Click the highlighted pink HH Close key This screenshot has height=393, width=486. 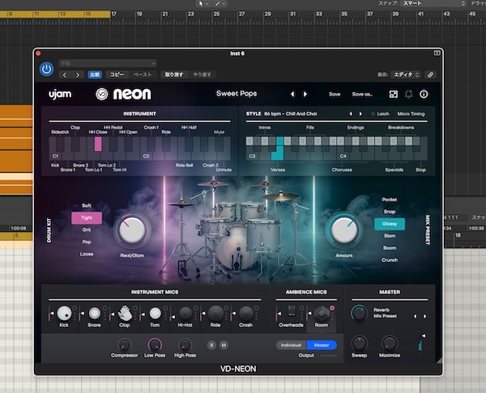(x=98, y=144)
